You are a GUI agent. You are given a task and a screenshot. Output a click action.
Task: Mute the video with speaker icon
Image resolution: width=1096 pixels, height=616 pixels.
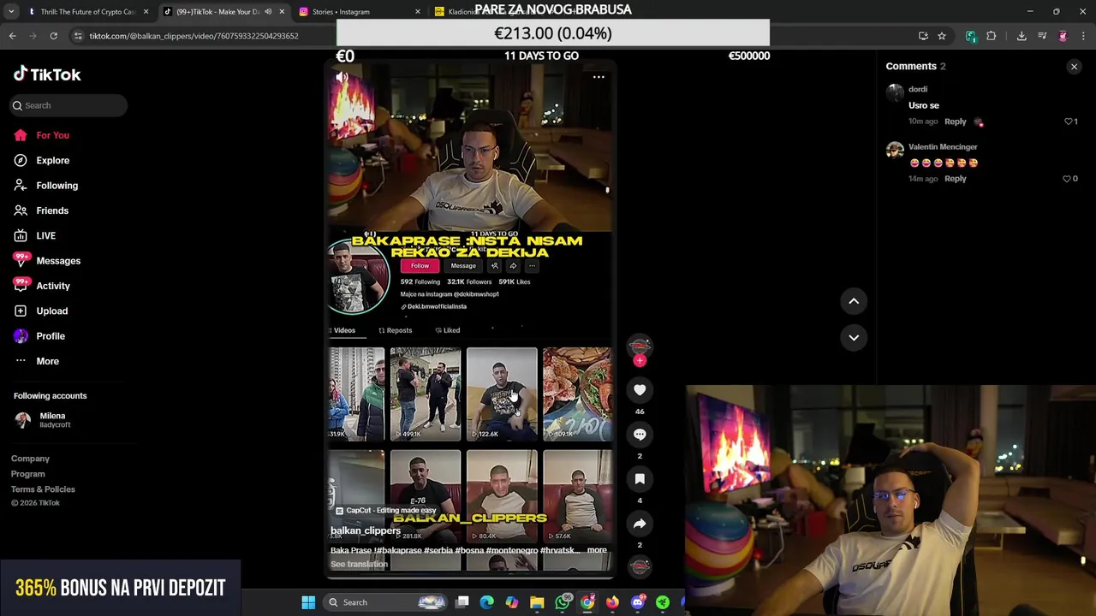[x=342, y=77]
